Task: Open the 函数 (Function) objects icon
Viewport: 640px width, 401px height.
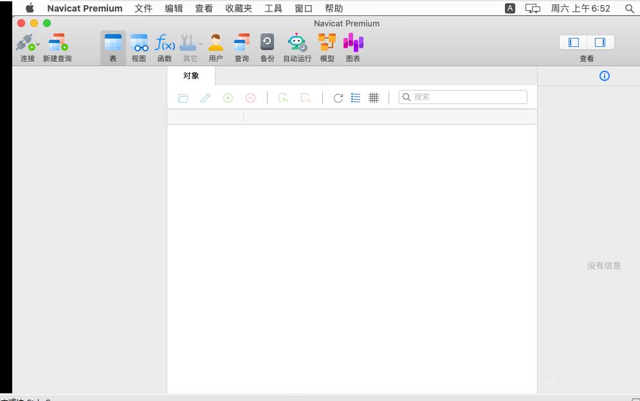Action: tap(165, 44)
